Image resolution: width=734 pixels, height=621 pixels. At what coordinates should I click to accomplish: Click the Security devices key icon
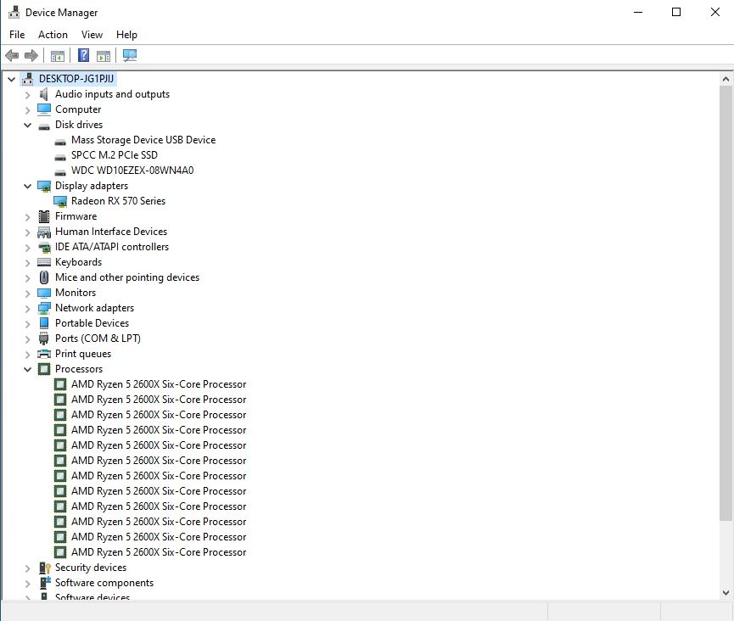tap(44, 568)
